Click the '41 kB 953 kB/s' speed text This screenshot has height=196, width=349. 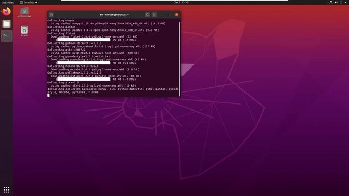coord(124,63)
